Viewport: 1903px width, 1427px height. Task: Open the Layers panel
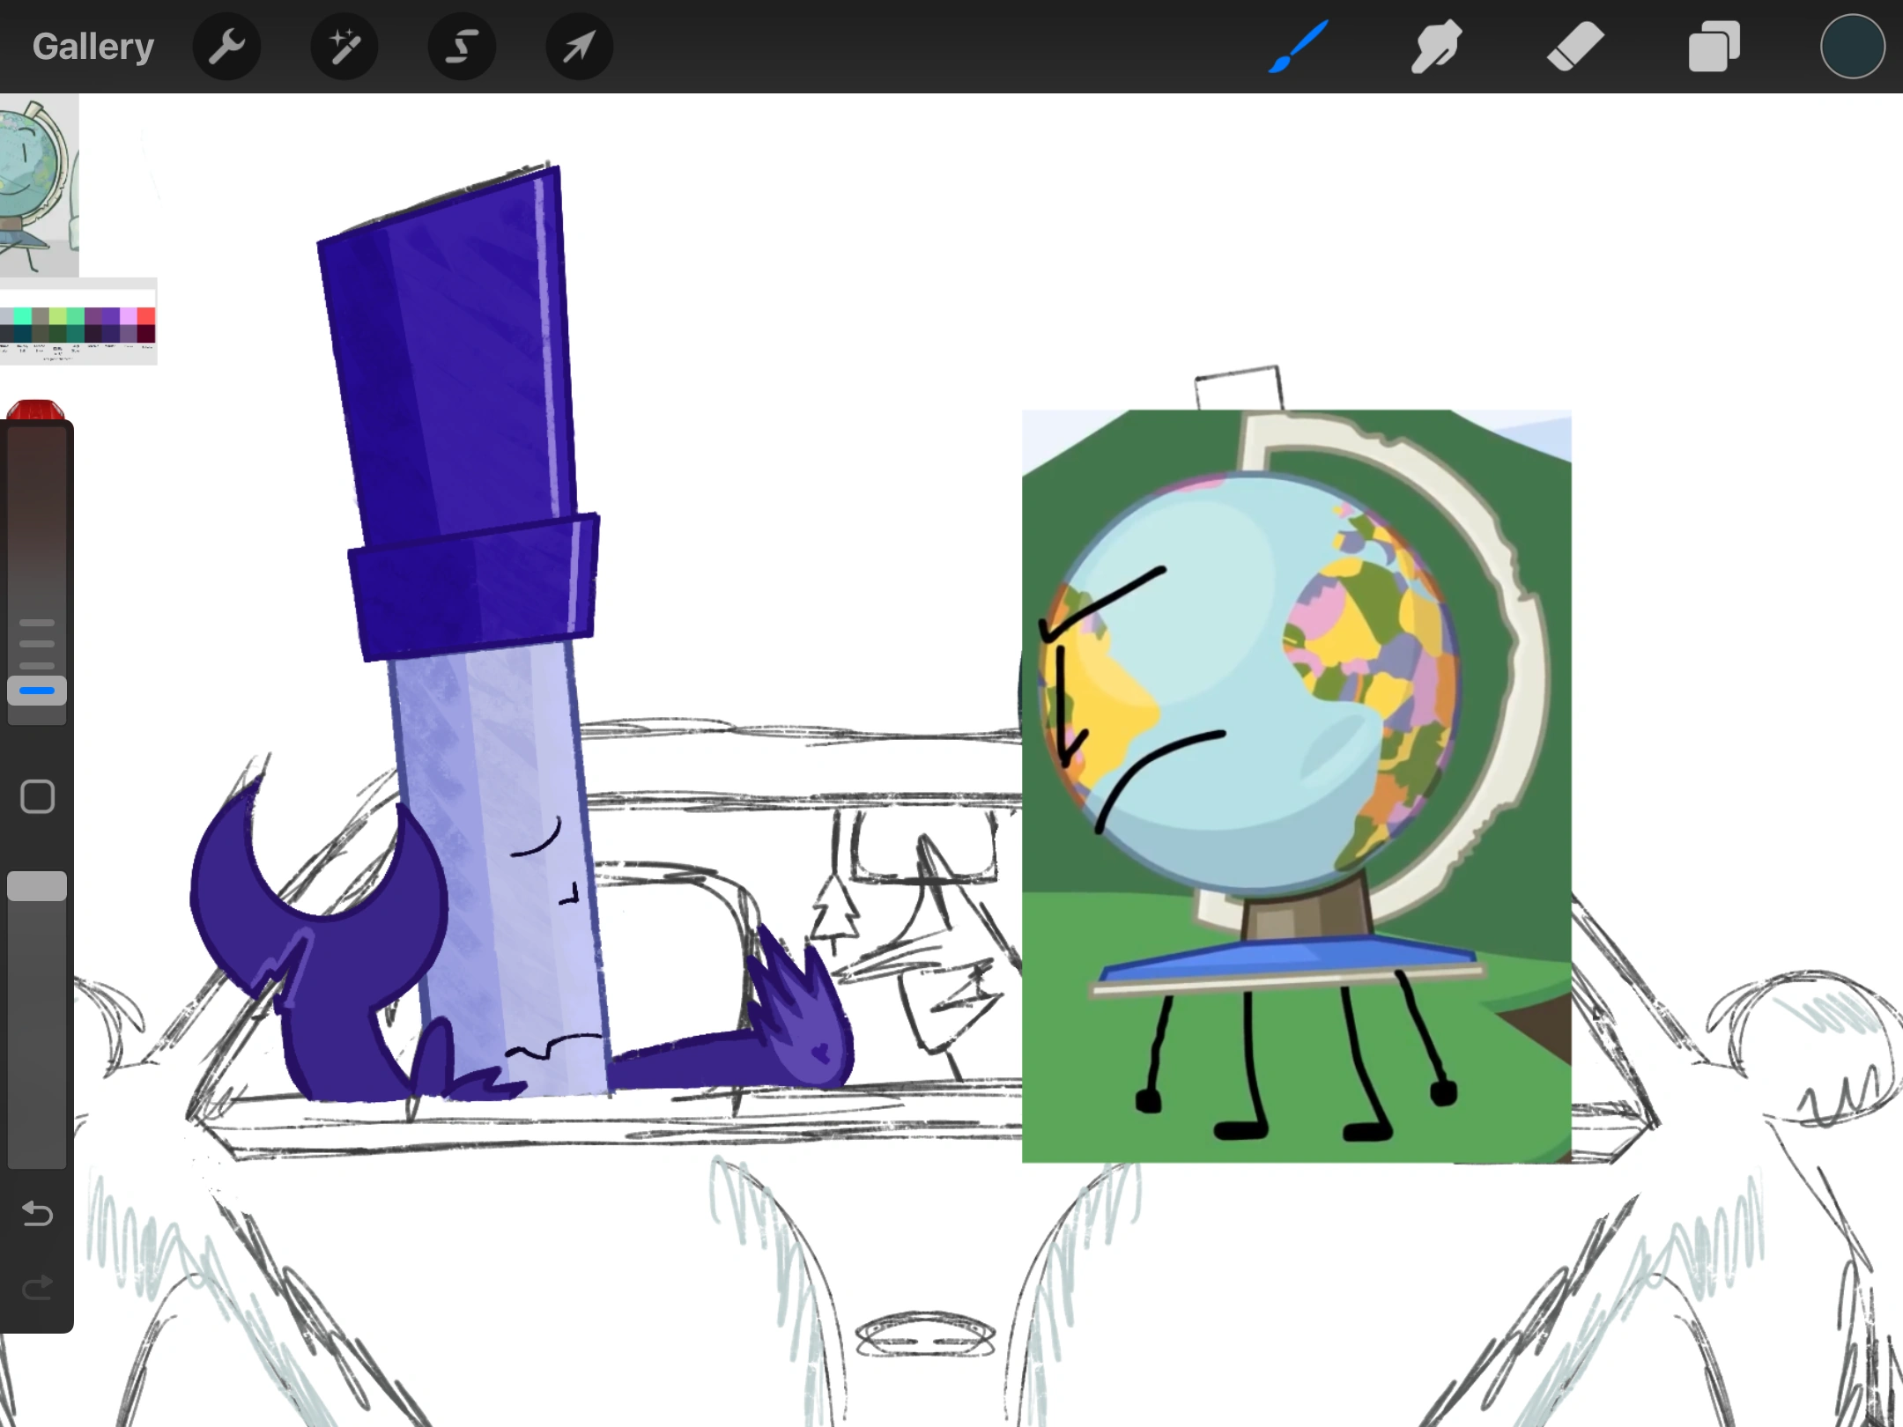click(x=1714, y=47)
